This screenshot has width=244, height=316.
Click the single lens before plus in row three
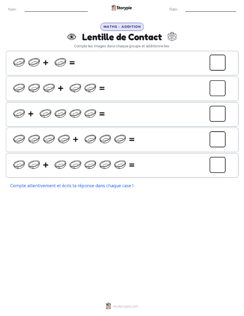pos(19,113)
